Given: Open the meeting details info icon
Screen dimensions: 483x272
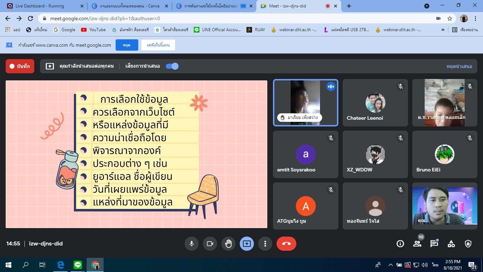Looking at the screenshot, I should [x=400, y=244].
